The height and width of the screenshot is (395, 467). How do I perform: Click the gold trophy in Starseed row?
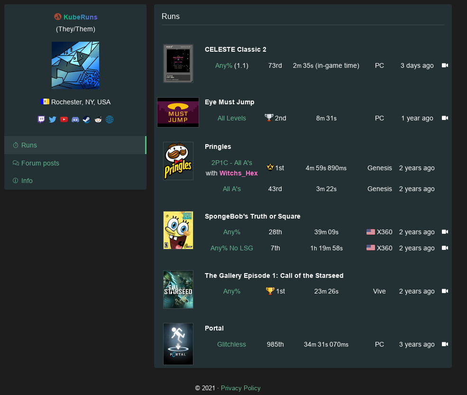270,291
